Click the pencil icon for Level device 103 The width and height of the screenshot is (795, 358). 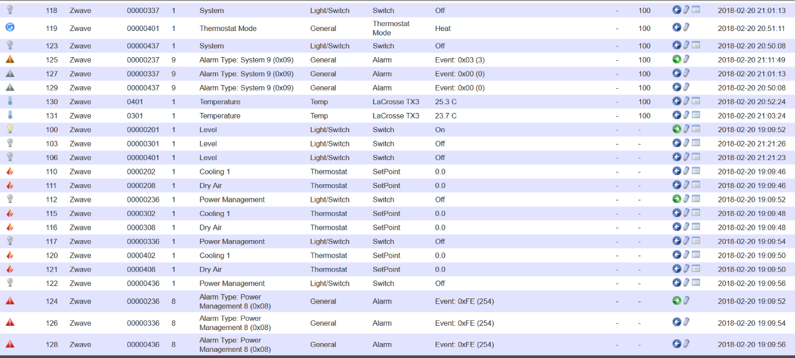pos(686,143)
